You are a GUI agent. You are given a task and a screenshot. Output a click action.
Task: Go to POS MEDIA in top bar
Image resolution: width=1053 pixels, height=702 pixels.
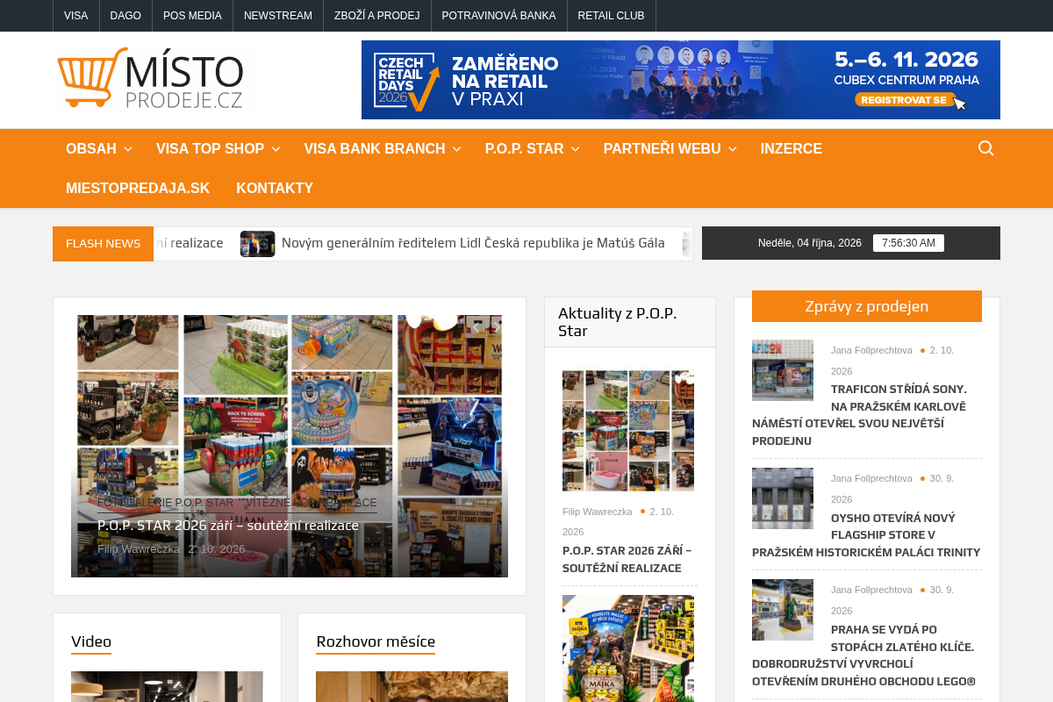192,16
